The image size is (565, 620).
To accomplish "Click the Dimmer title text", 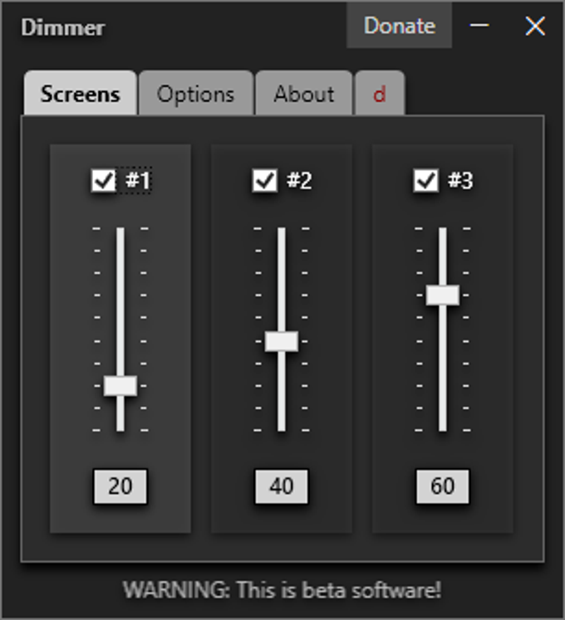I will pos(63,27).
